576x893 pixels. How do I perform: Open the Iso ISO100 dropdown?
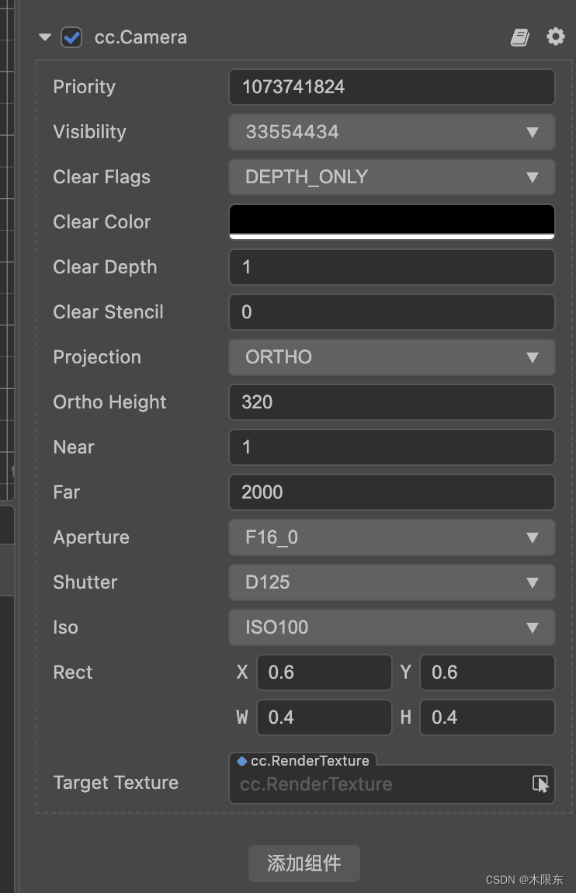click(391, 627)
